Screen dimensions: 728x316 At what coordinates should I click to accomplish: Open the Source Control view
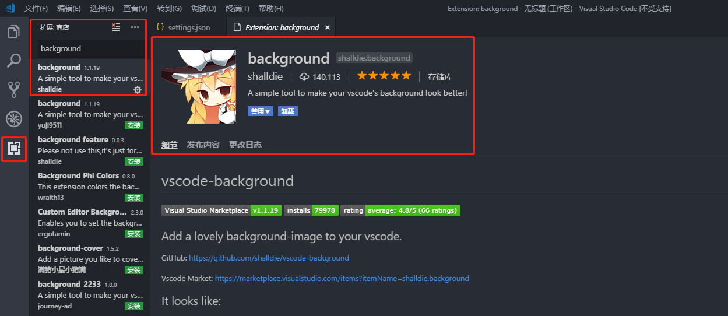pyautogui.click(x=14, y=90)
